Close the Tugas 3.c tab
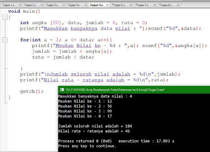This screenshot has height=152, width=210. click(x=64, y=5)
